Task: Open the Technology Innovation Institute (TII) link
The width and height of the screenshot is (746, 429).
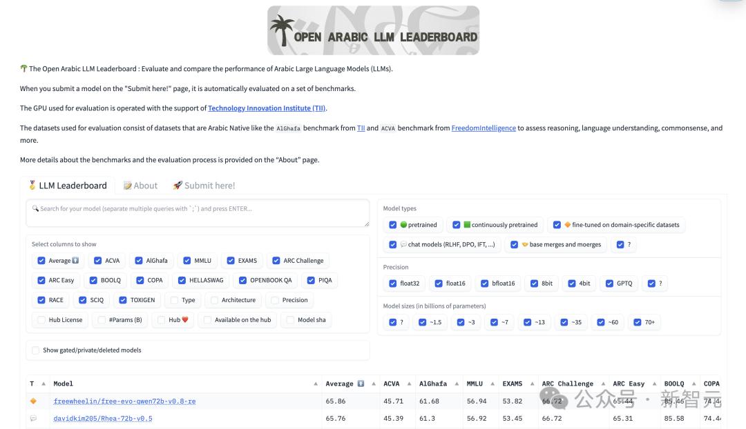Action: click(x=267, y=108)
